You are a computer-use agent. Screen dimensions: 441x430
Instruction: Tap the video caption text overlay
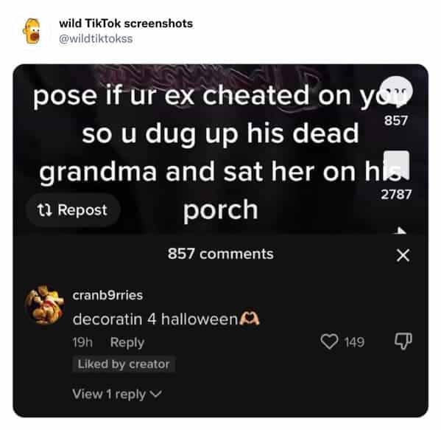219,152
